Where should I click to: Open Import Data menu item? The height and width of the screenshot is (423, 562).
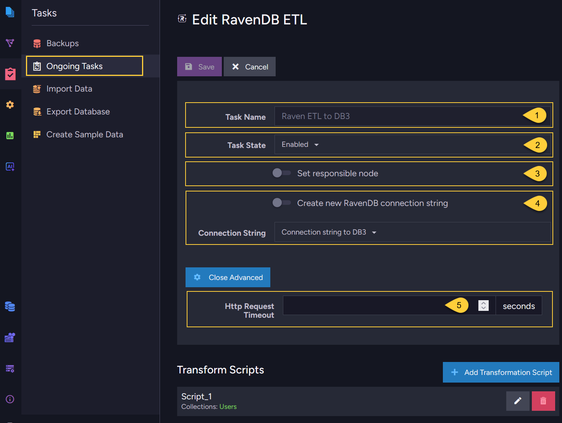tap(69, 89)
